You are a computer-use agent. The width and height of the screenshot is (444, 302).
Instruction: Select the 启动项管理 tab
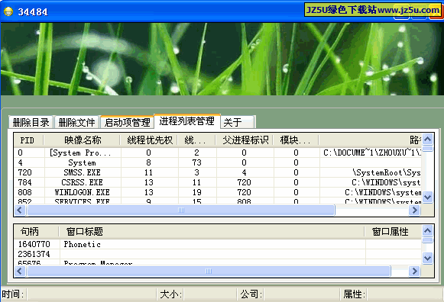click(x=127, y=122)
